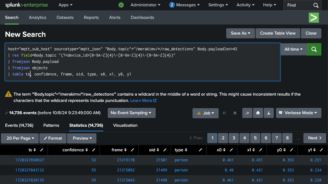The width and height of the screenshot is (328, 184).
Task: Click frame value 21215092
Action: [x=126, y=170]
